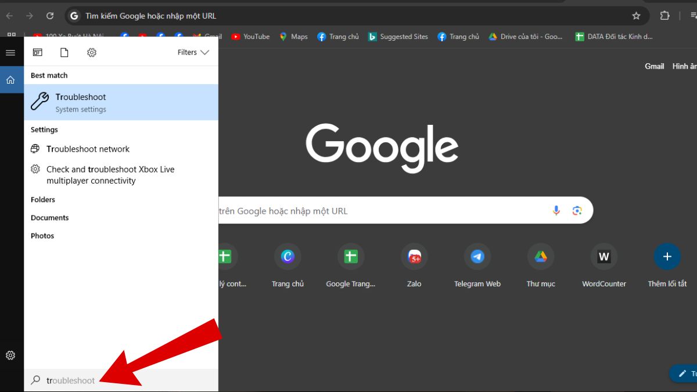This screenshot has height=392, width=697.
Task: Click the Apps filter icon in search panel
Action: click(37, 52)
